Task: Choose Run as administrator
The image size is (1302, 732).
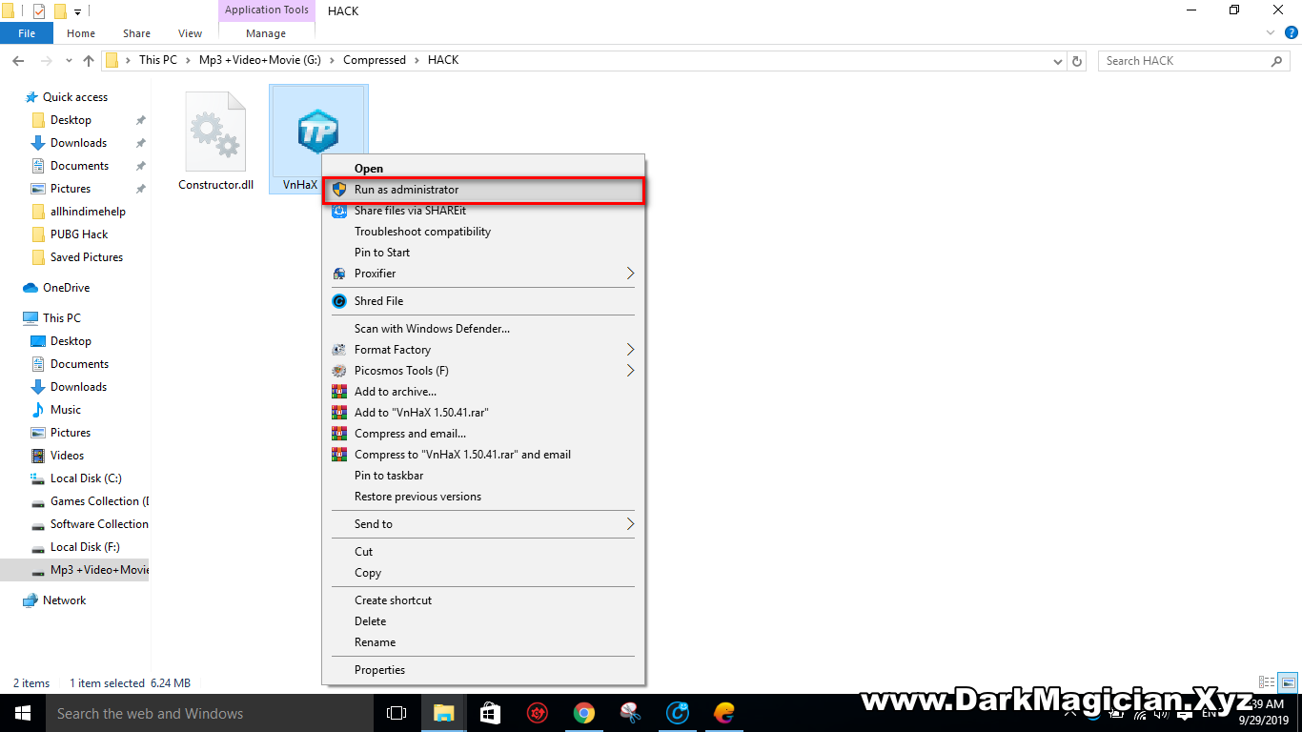Action: 483,190
